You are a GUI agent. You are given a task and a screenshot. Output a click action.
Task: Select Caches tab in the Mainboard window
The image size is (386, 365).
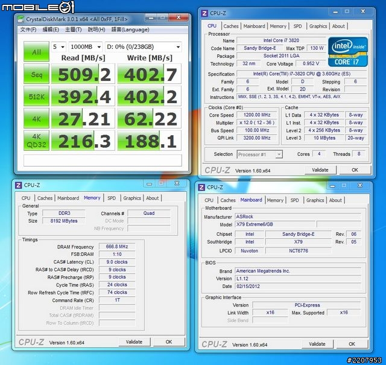click(228, 200)
